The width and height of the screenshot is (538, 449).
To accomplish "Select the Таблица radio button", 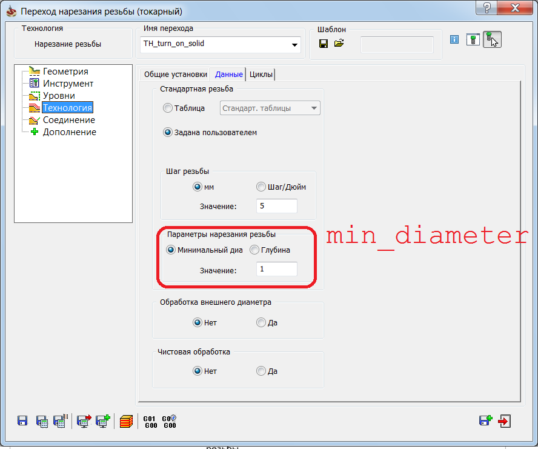I will click(167, 108).
